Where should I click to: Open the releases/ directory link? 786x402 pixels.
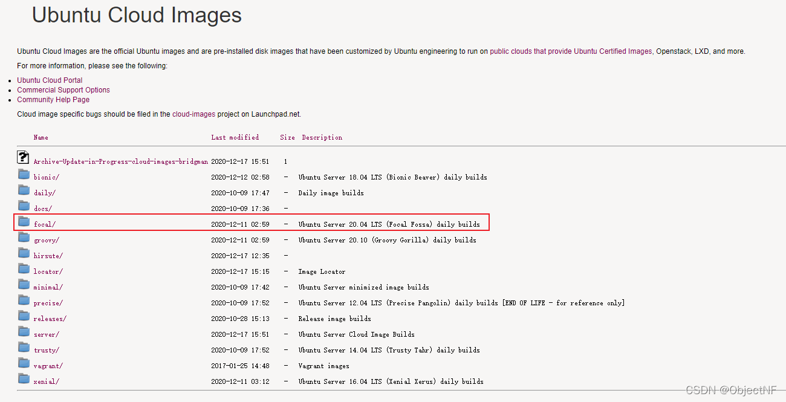click(x=50, y=319)
